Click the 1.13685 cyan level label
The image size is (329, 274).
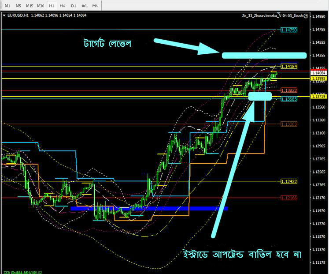point(289,99)
